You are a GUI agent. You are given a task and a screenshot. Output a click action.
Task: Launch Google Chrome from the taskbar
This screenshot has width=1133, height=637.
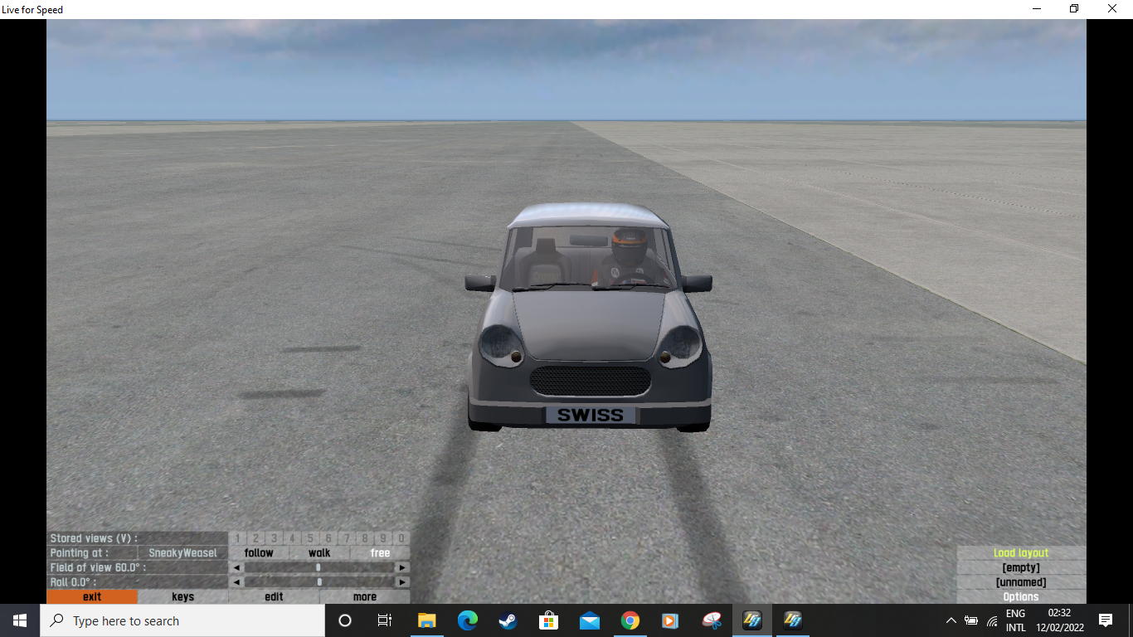tap(630, 620)
